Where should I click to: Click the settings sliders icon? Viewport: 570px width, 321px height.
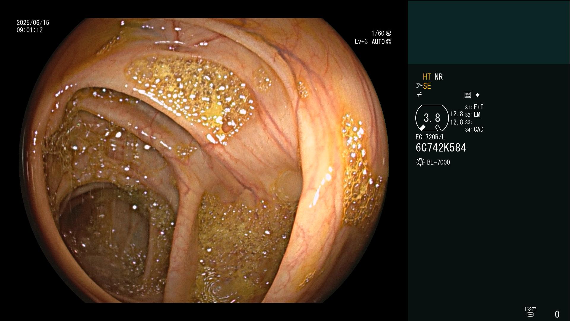point(468,95)
